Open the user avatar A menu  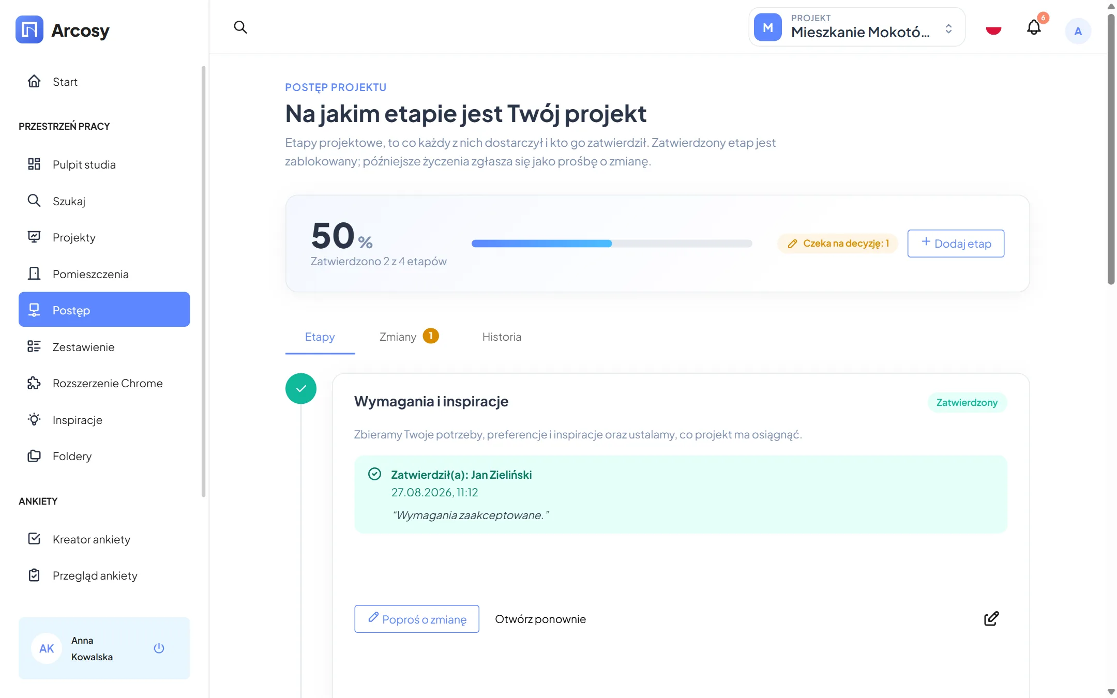coord(1078,31)
